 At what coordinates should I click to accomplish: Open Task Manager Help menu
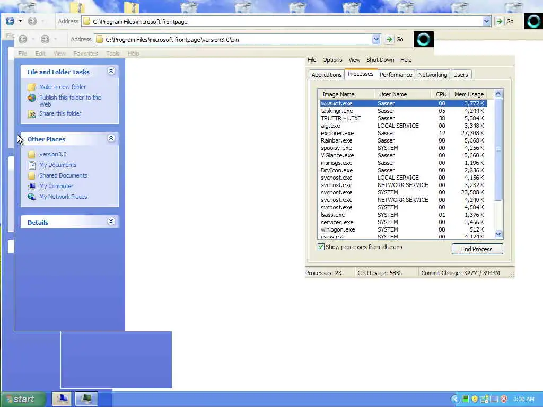pos(406,60)
